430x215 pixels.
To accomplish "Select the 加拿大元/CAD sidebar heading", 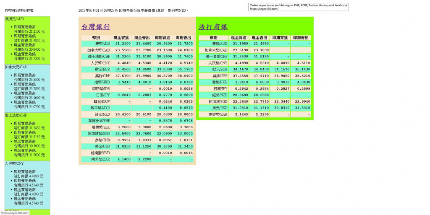I will pos(16,67).
